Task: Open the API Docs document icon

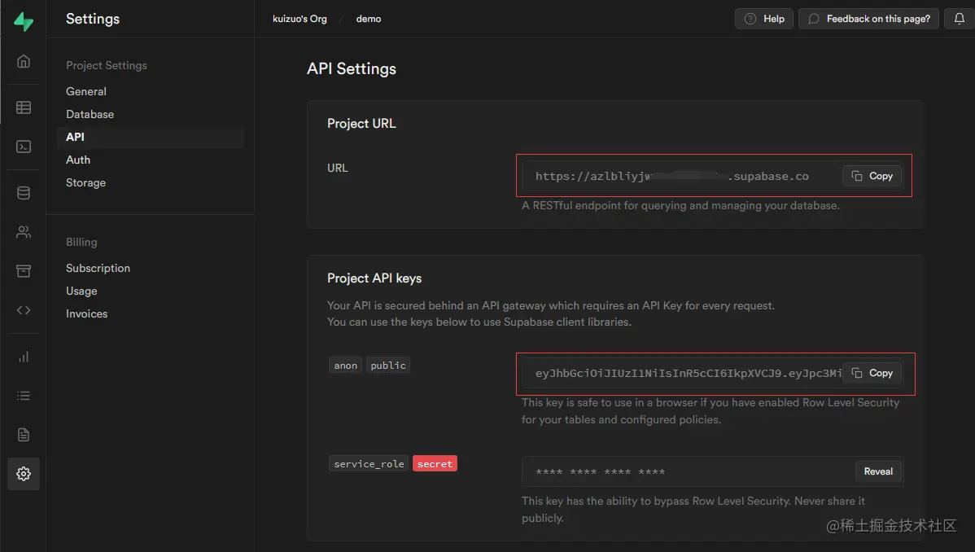Action: (x=24, y=435)
